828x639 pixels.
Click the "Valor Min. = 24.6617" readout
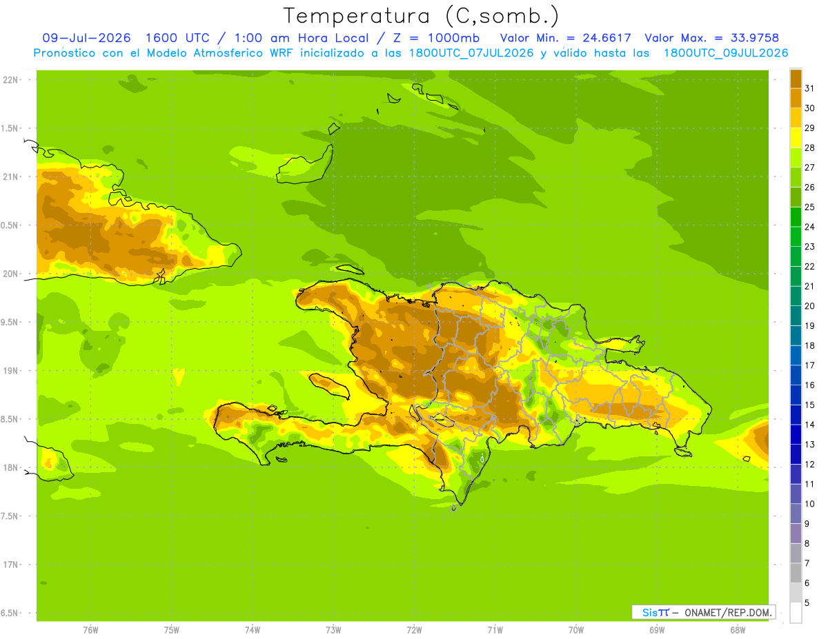click(565, 38)
